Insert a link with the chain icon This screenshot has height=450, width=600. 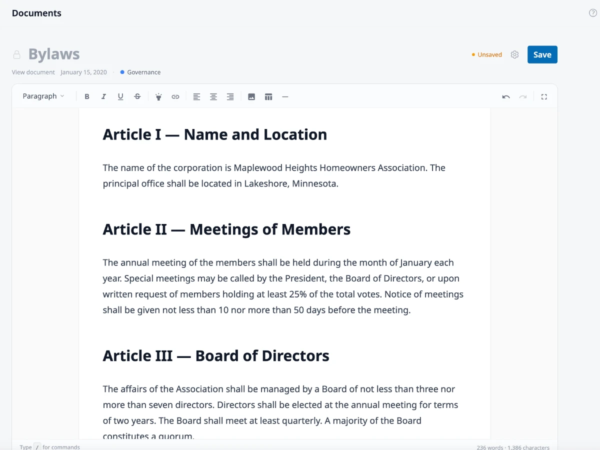175,96
